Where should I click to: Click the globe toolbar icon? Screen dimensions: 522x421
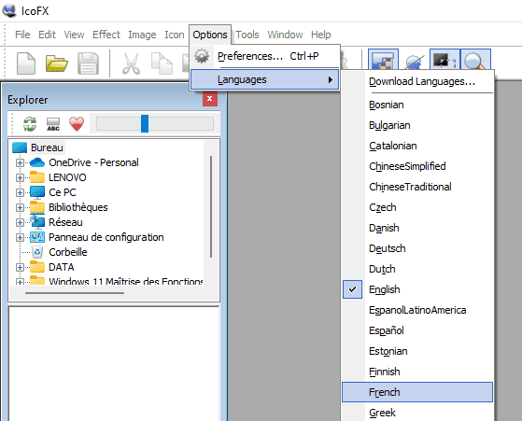tap(415, 62)
